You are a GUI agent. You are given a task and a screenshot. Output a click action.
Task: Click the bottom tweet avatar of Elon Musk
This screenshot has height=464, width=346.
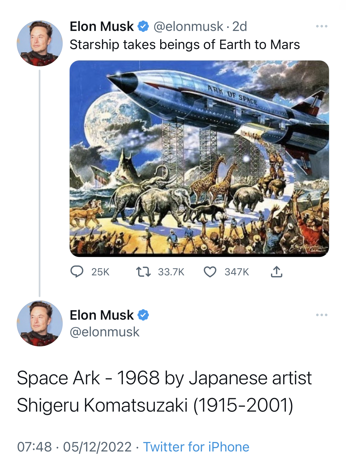coord(39,325)
